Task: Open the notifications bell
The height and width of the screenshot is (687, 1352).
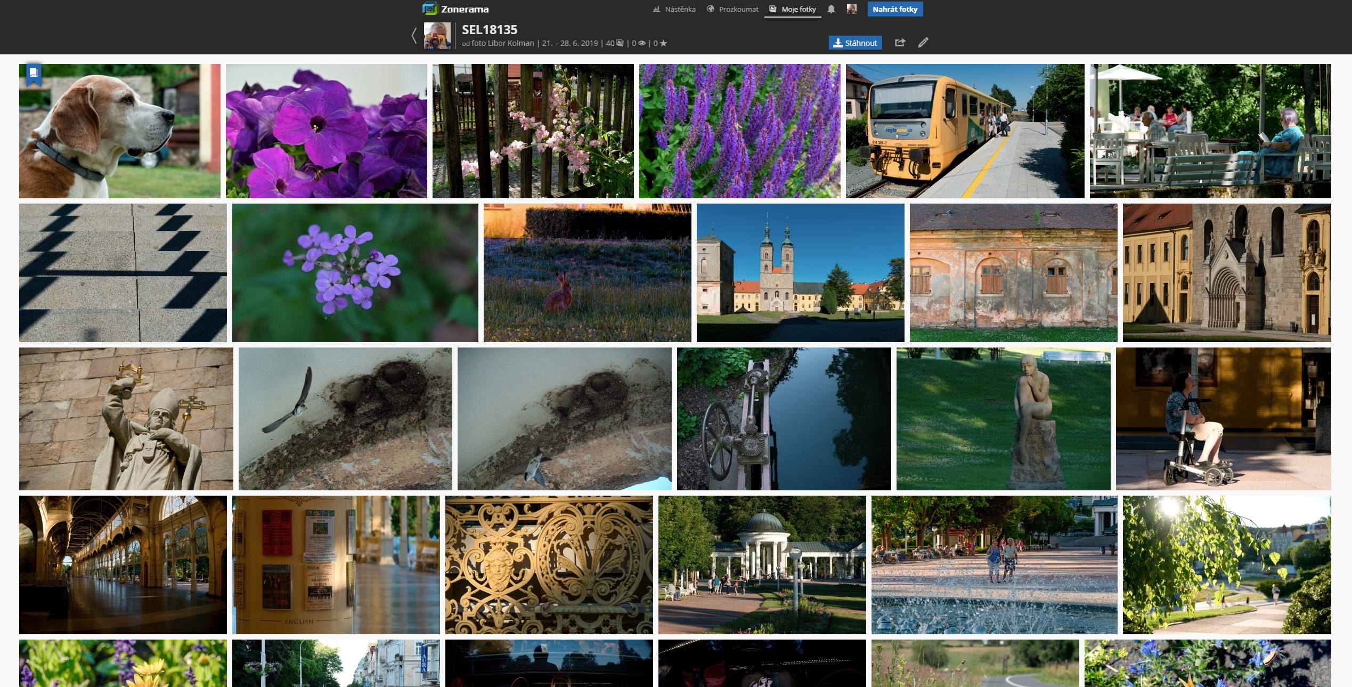Action: click(x=831, y=9)
